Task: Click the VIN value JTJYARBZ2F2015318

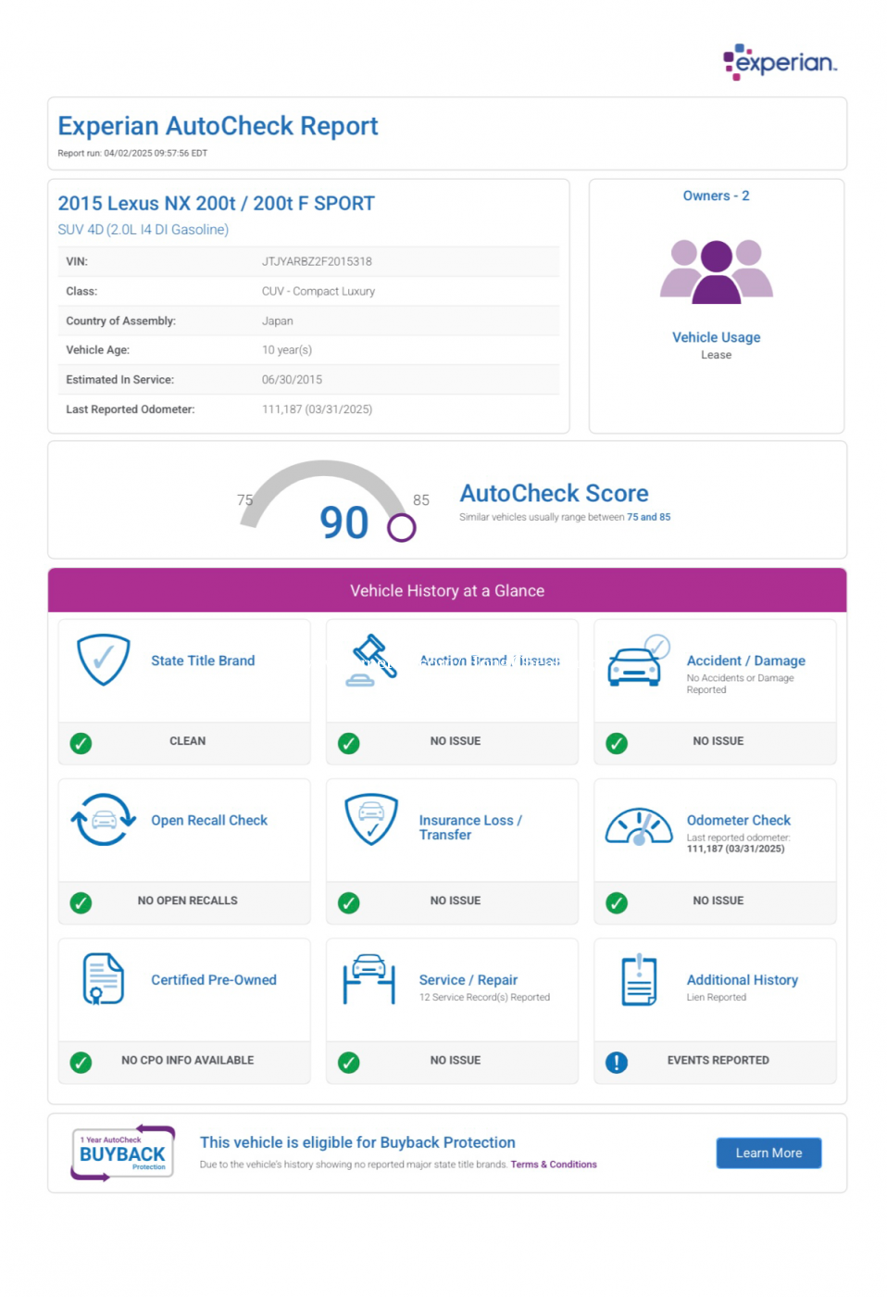Action: click(x=317, y=261)
